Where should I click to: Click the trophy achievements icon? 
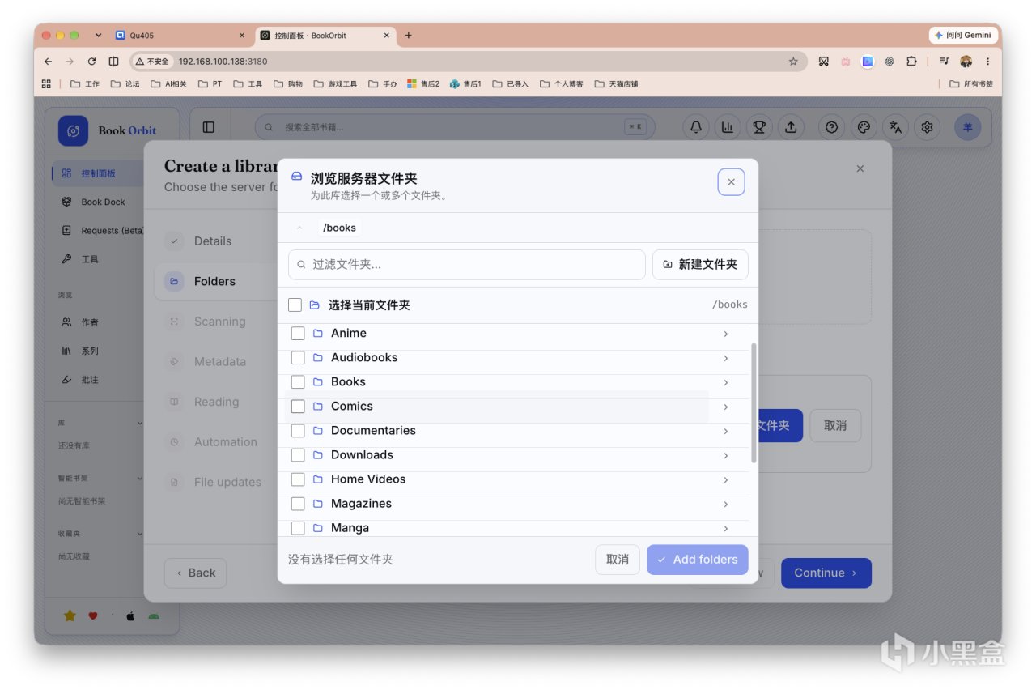758,127
